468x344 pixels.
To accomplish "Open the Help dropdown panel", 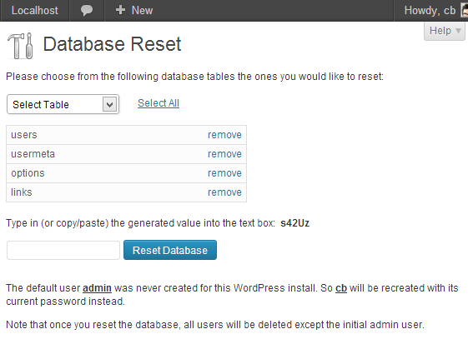I will pyautogui.click(x=444, y=31).
